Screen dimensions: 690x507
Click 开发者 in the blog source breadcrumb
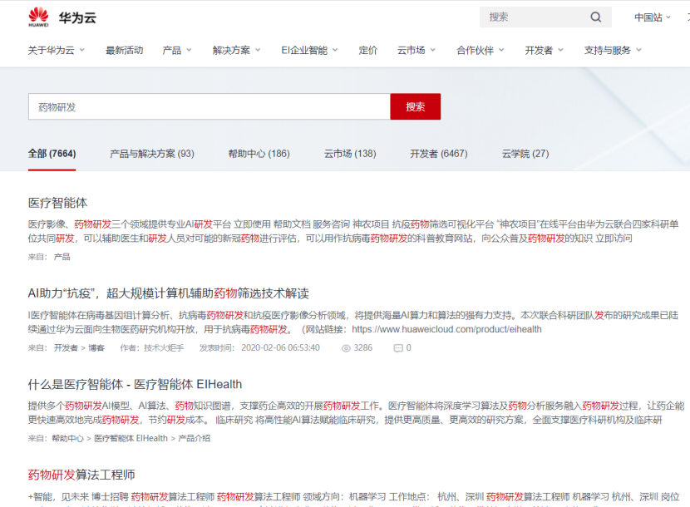pos(66,348)
